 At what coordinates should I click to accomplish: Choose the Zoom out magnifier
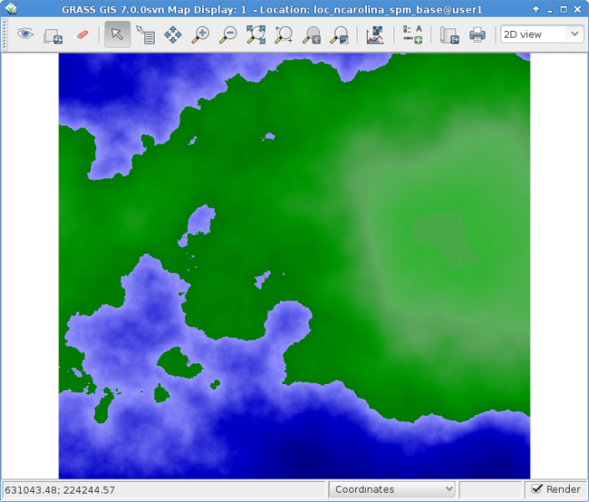[228, 34]
